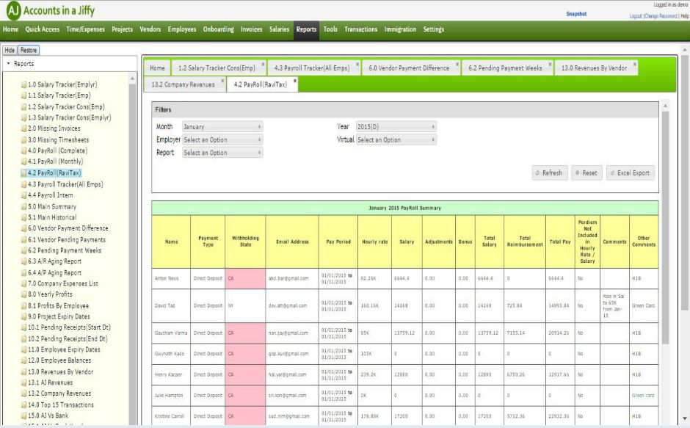Close the 6.0 Vendor Payment Difference tab
Screen dimensions: 690x428
[x=457, y=65]
